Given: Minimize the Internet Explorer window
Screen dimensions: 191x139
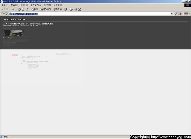Looking at the screenshot, I should click(184, 1).
